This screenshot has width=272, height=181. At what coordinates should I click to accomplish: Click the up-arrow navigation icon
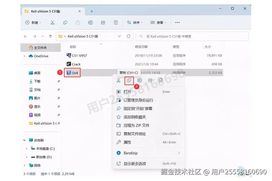coord(50,36)
